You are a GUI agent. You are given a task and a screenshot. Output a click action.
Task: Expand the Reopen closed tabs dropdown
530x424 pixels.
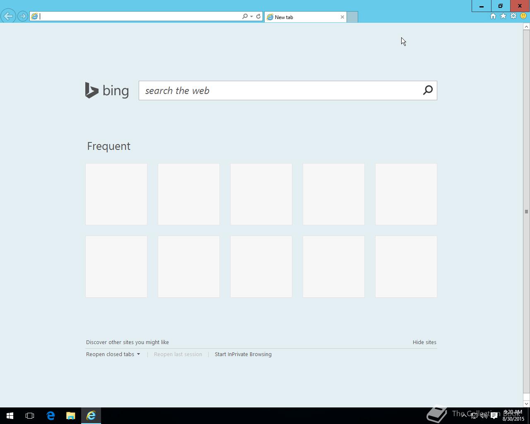(113, 354)
